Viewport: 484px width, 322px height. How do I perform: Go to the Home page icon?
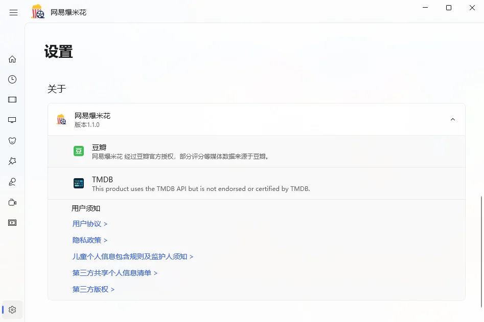12,59
